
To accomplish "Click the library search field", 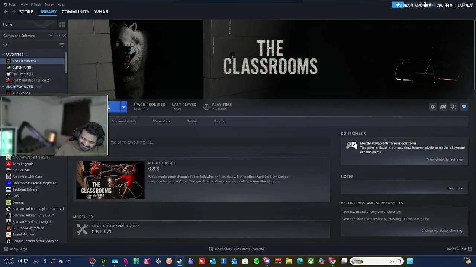I will pos(32,45).
